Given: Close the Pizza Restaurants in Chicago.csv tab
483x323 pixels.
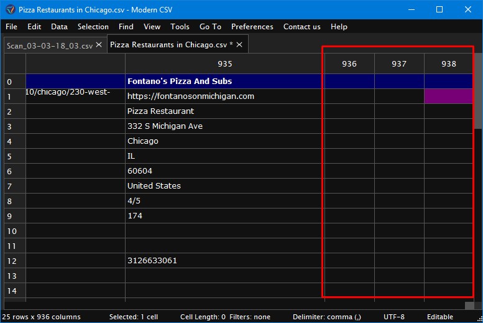Looking at the screenshot, I should tap(239, 45).
